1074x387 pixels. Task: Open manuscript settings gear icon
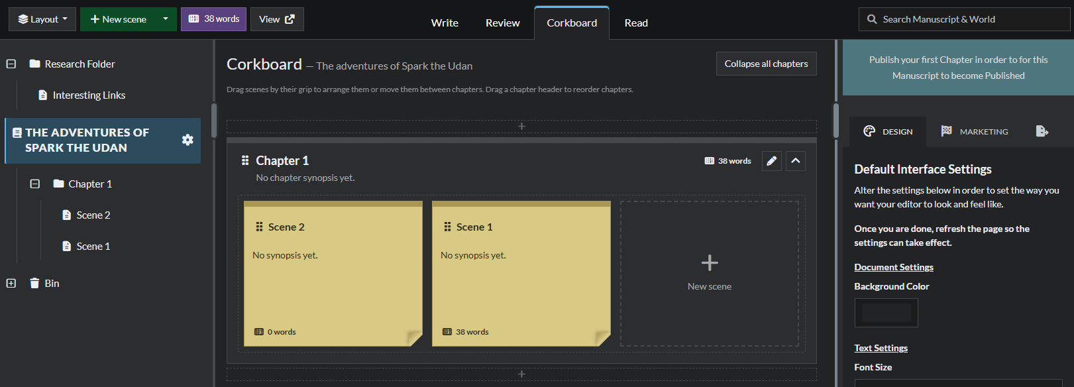click(188, 140)
